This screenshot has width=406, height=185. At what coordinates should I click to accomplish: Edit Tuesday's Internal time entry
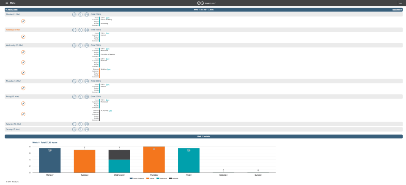pyautogui.click(x=23, y=37)
